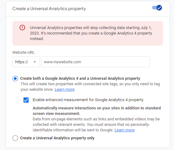Open the https:// protocol dropdown

click(x=26, y=62)
